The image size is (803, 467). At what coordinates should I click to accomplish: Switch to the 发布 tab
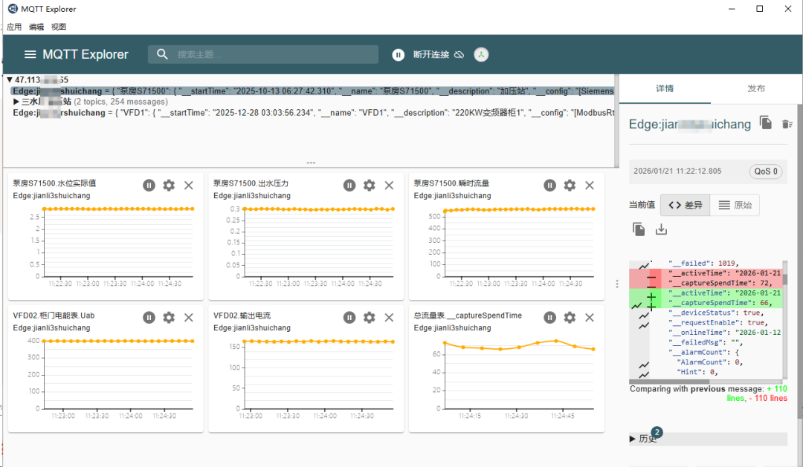(756, 88)
